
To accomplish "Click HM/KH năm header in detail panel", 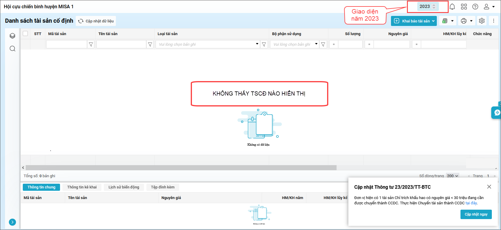I will (x=292, y=198).
